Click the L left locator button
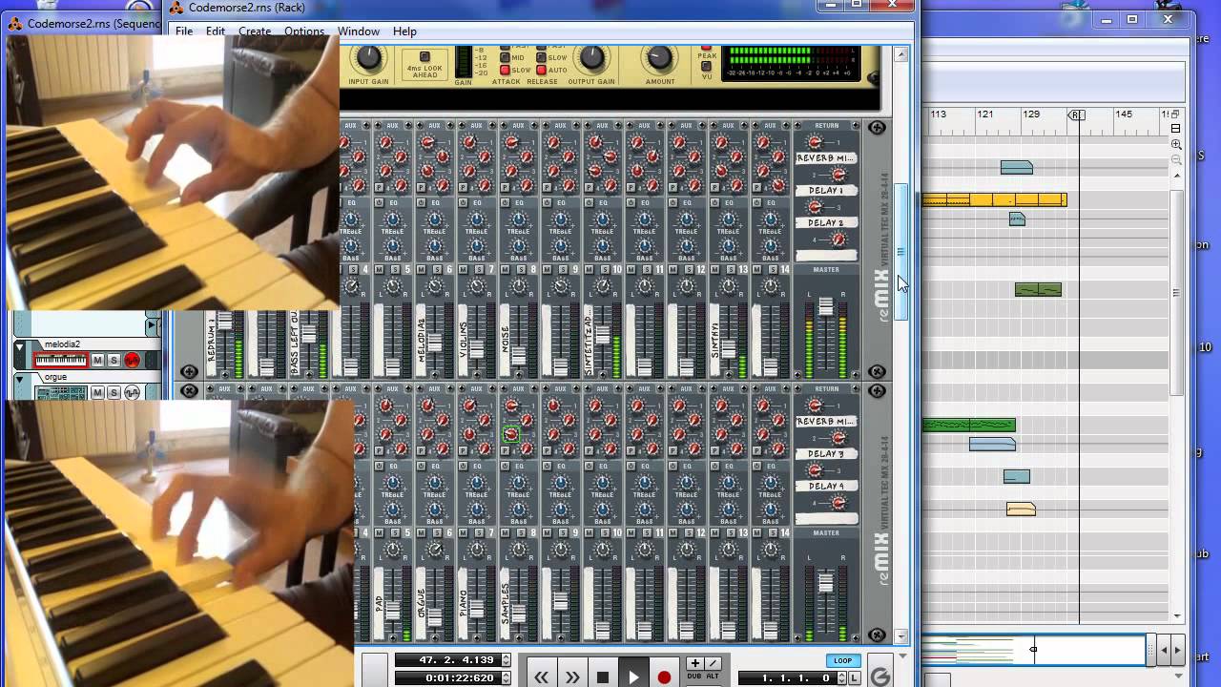 point(855,678)
